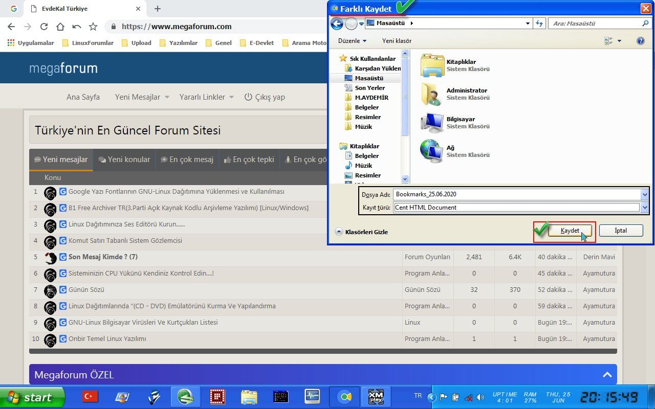Open the Kitaplıklar system folder
Viewport: 655px width, 409px height.
(x=455, y=65)
